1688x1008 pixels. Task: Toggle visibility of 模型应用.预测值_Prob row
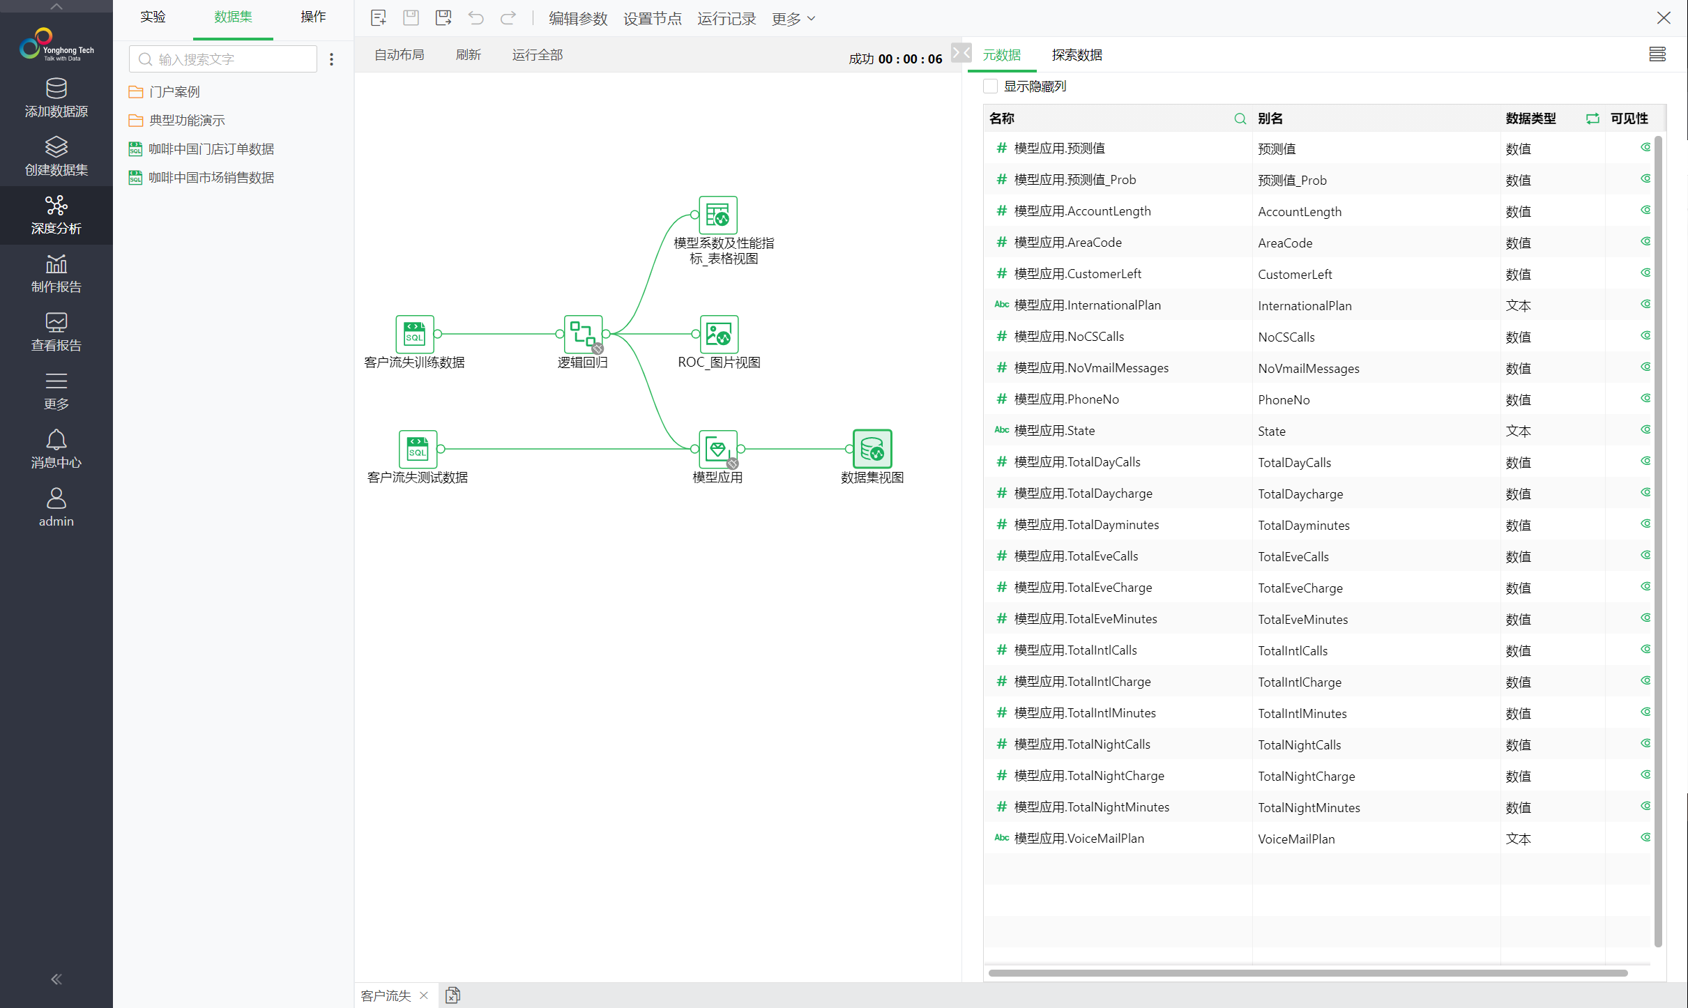tap(1645, 179)
